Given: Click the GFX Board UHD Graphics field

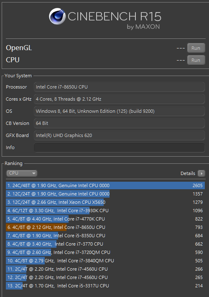Looking at the screenshot, I should point(119,135).
